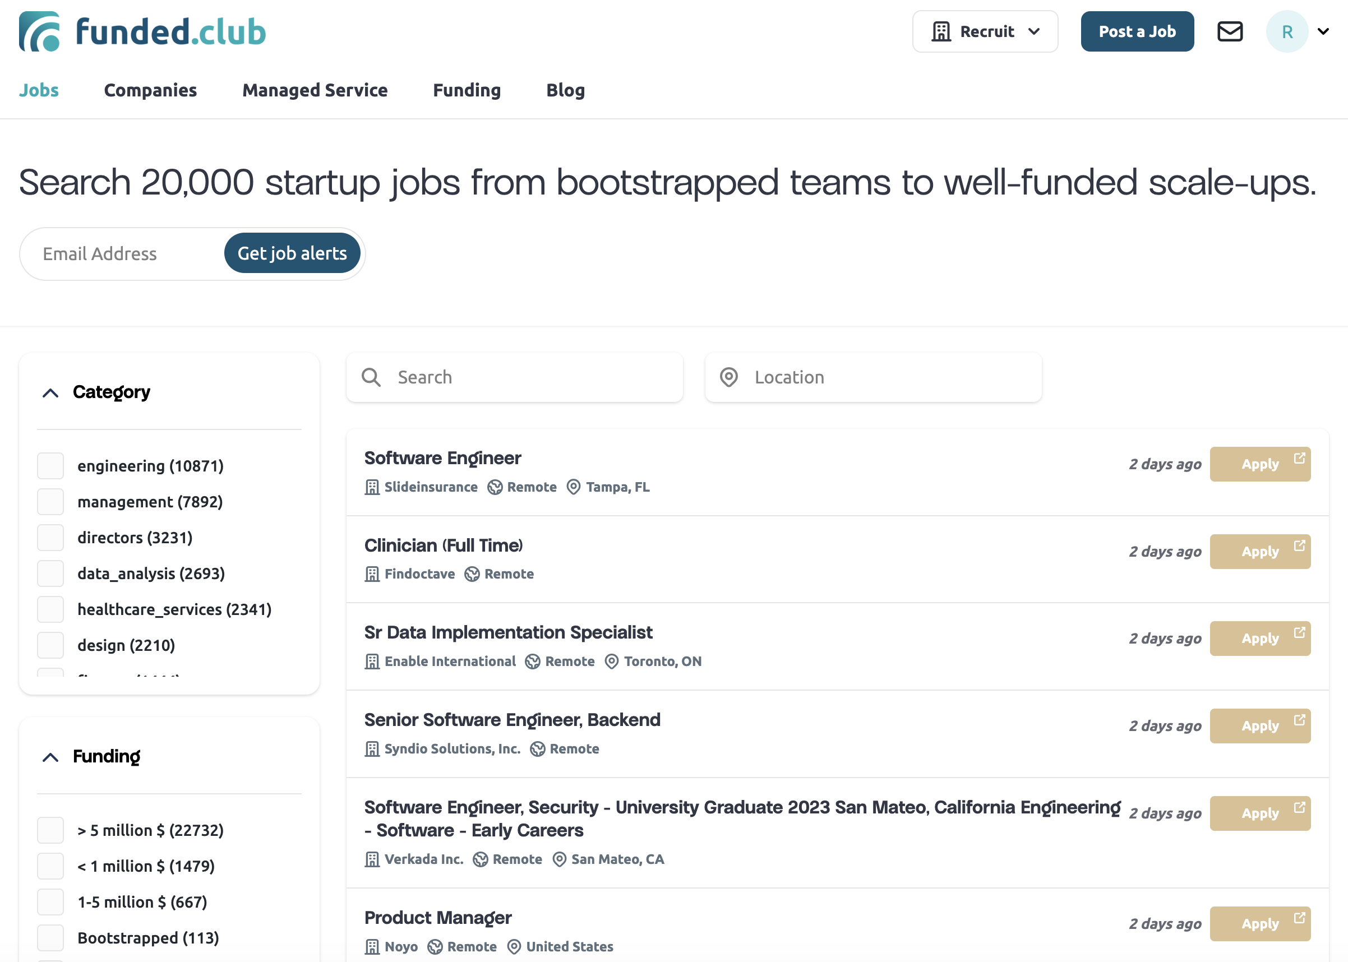Click the Remote globe icon in Slideinsurance row
This screenshot has width=1348, height=962.
click(x=495, y=488)
